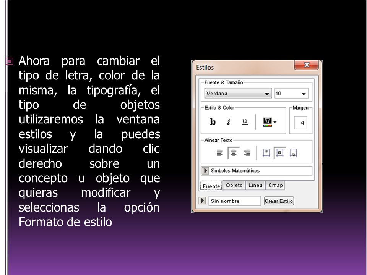This screenshot has height=275, width=367.
Task: Click the Margen value field
Action: [x=300, y=123]
